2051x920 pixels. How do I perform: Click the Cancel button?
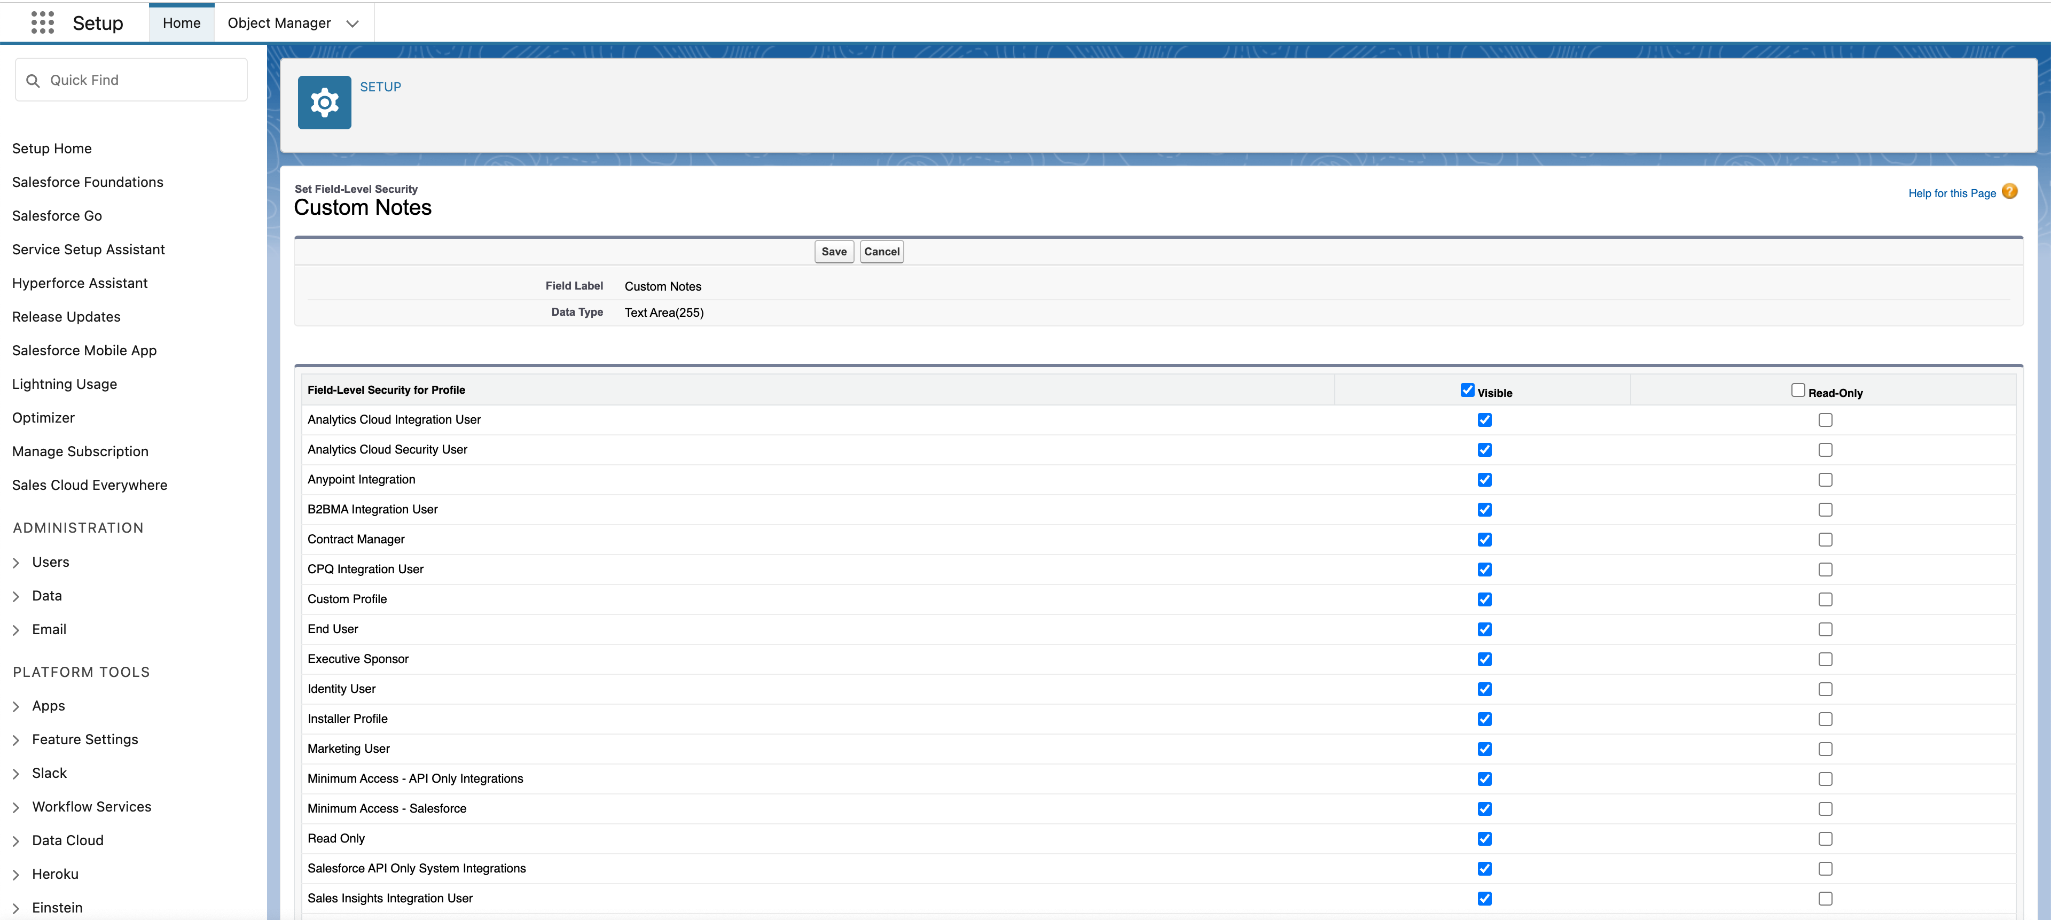point(881,252)
